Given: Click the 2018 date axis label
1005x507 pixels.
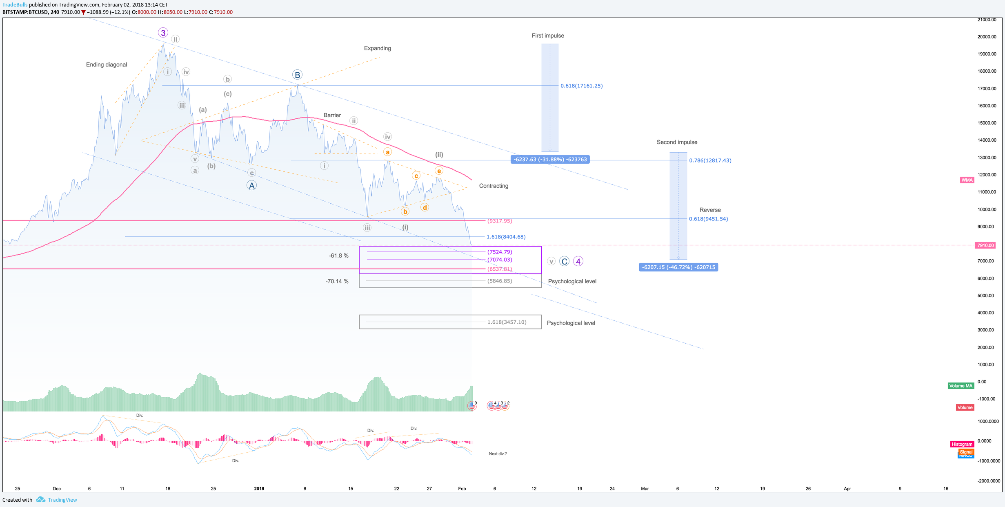Looking at the screenshot, I should [x=259, y=489].
